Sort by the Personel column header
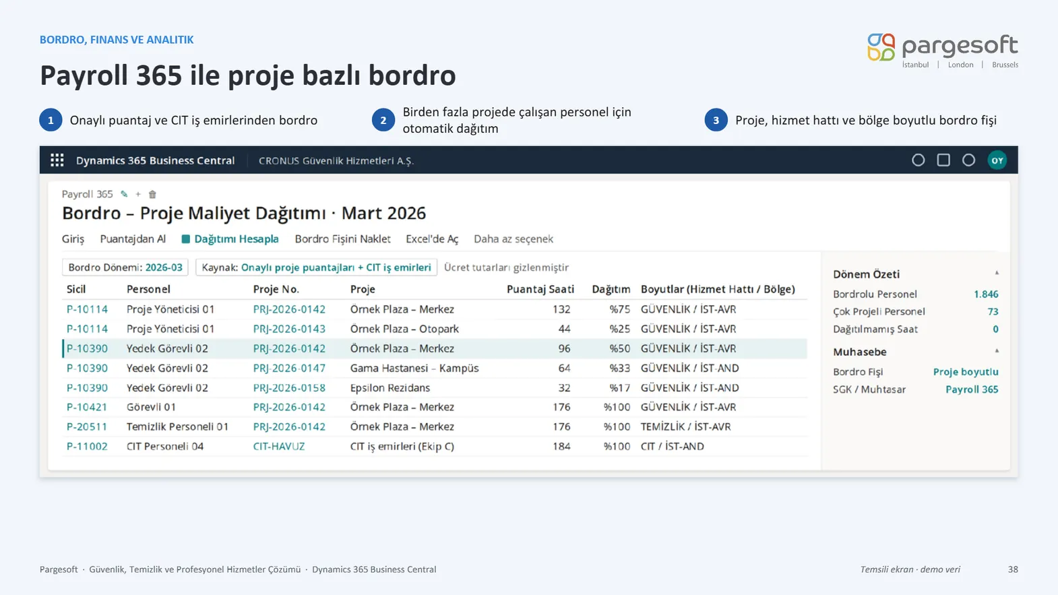 [x=148, y=289]
